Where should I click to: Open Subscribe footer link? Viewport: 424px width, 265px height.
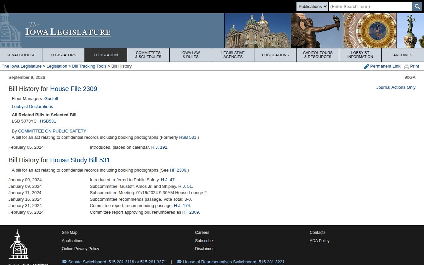click(204, 241)
